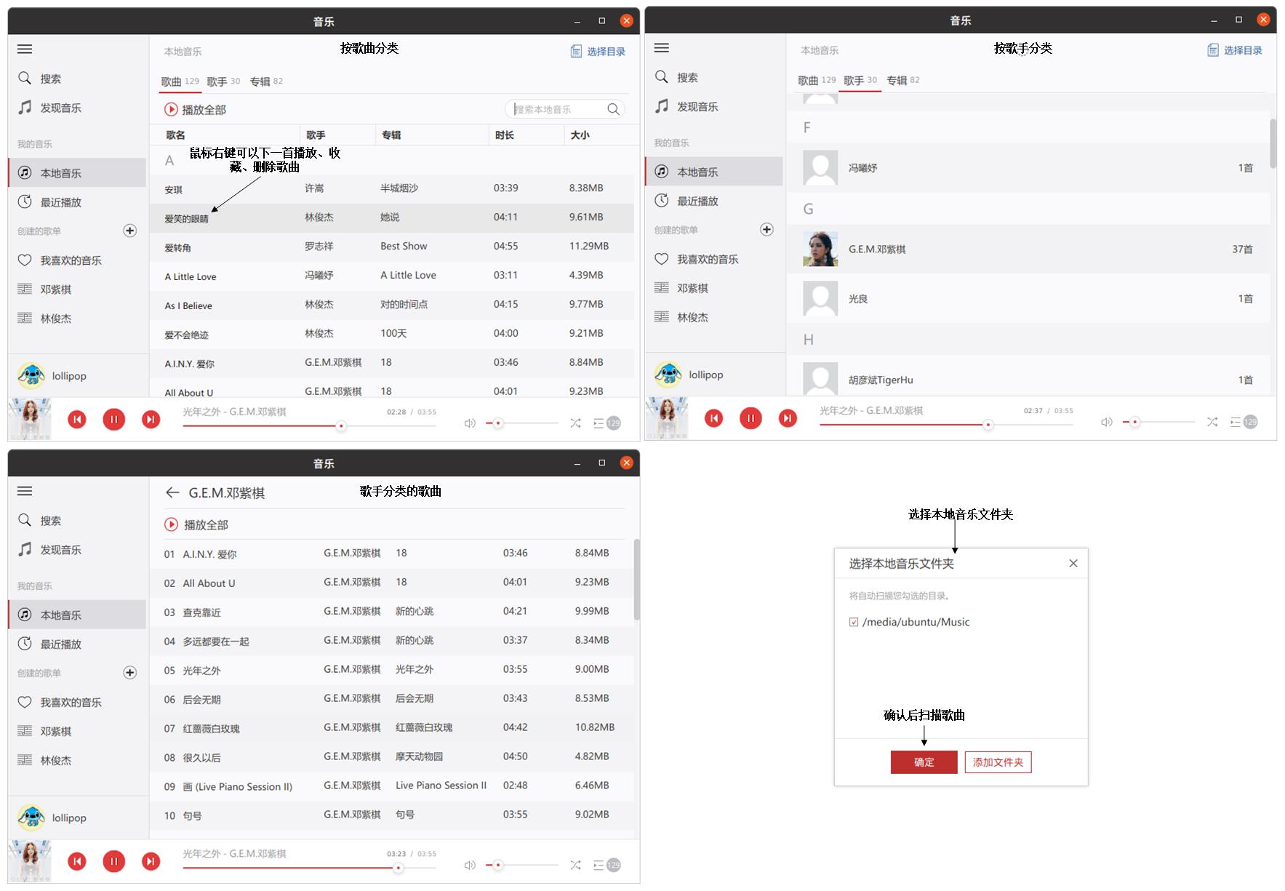Toggle the /media/ubuntu/Music checkbox

pyautogui.click(x=854, y=622)
